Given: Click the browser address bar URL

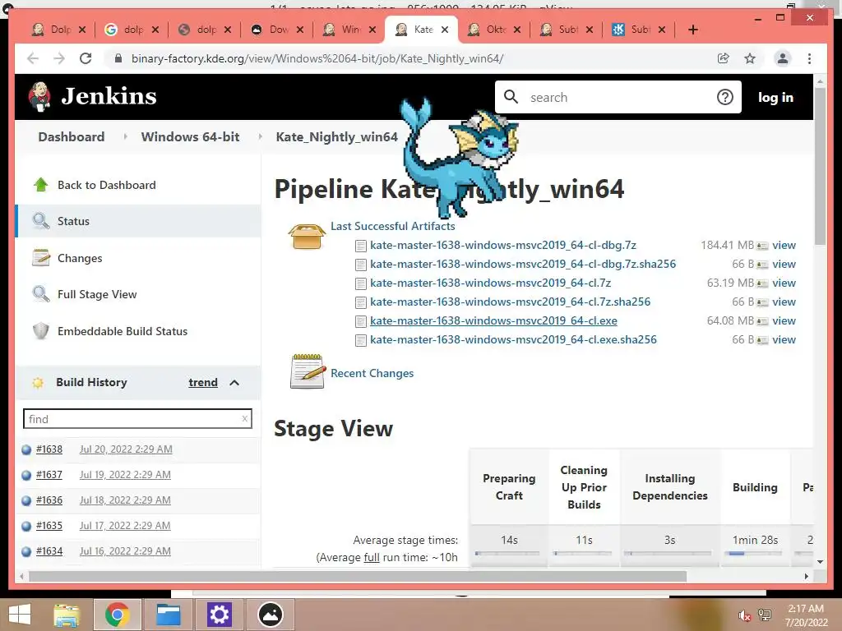Looking at the screenshot, I should tap(317, 58).
